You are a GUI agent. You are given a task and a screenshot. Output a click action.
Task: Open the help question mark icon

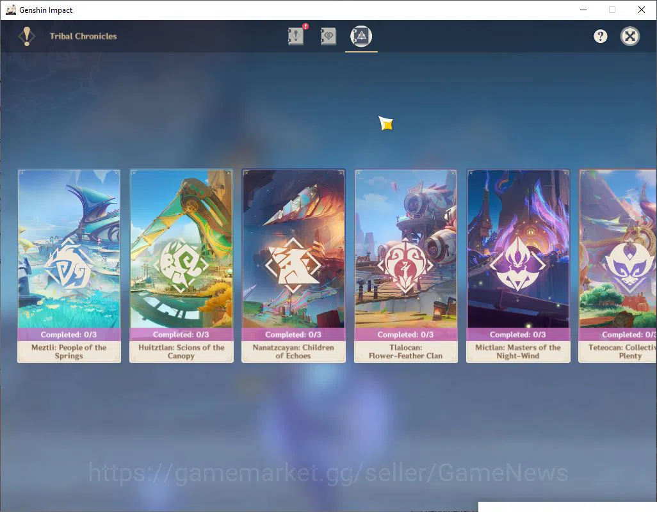pyautogui.click(x=600, y=36)
